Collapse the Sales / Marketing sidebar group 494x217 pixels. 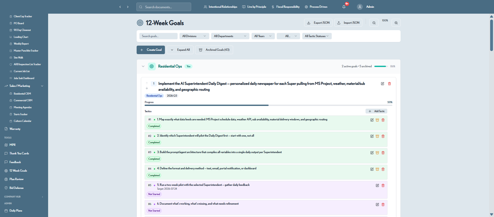pos(42,86)
